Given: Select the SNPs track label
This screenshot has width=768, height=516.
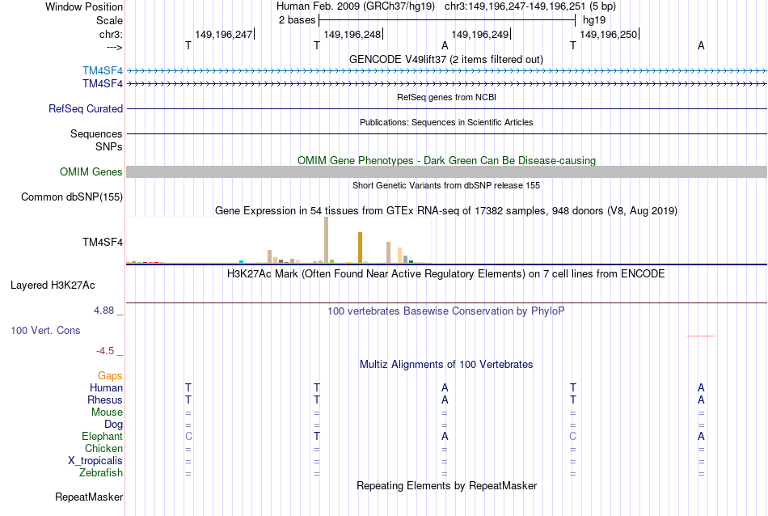Looking at the screenshot, I should 109,146.
